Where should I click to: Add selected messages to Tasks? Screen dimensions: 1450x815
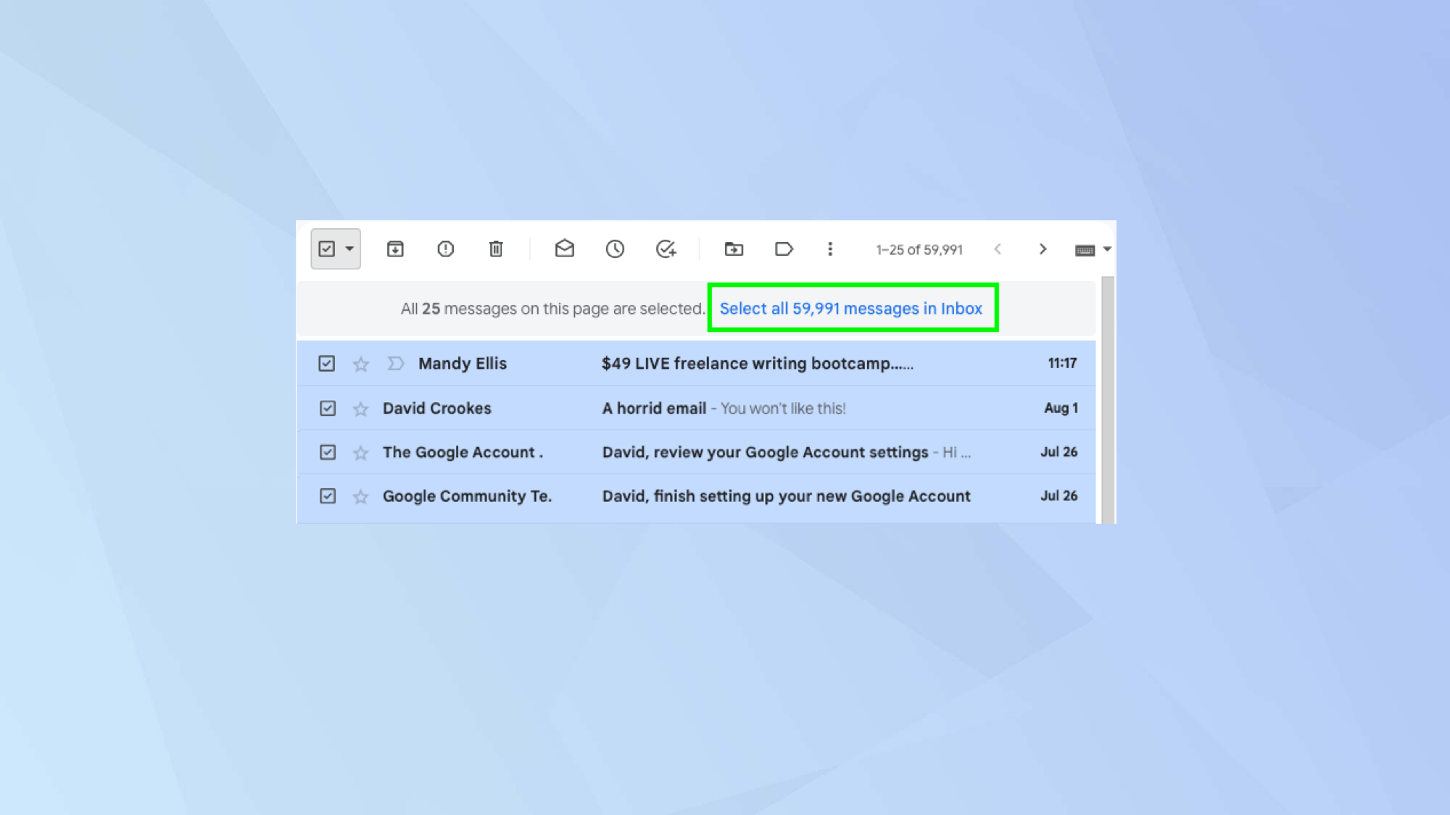[664, 249]
